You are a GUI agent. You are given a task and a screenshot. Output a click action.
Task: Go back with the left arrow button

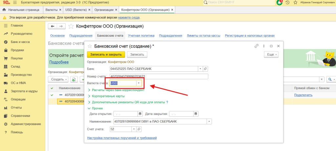(52, 26)
